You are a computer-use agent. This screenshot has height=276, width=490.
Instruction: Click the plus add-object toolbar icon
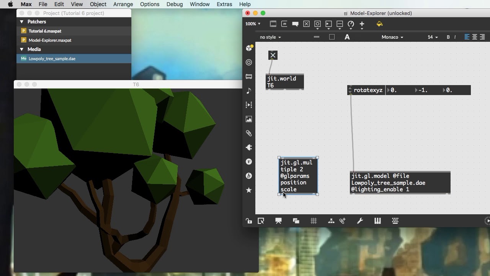pos(362,24)
